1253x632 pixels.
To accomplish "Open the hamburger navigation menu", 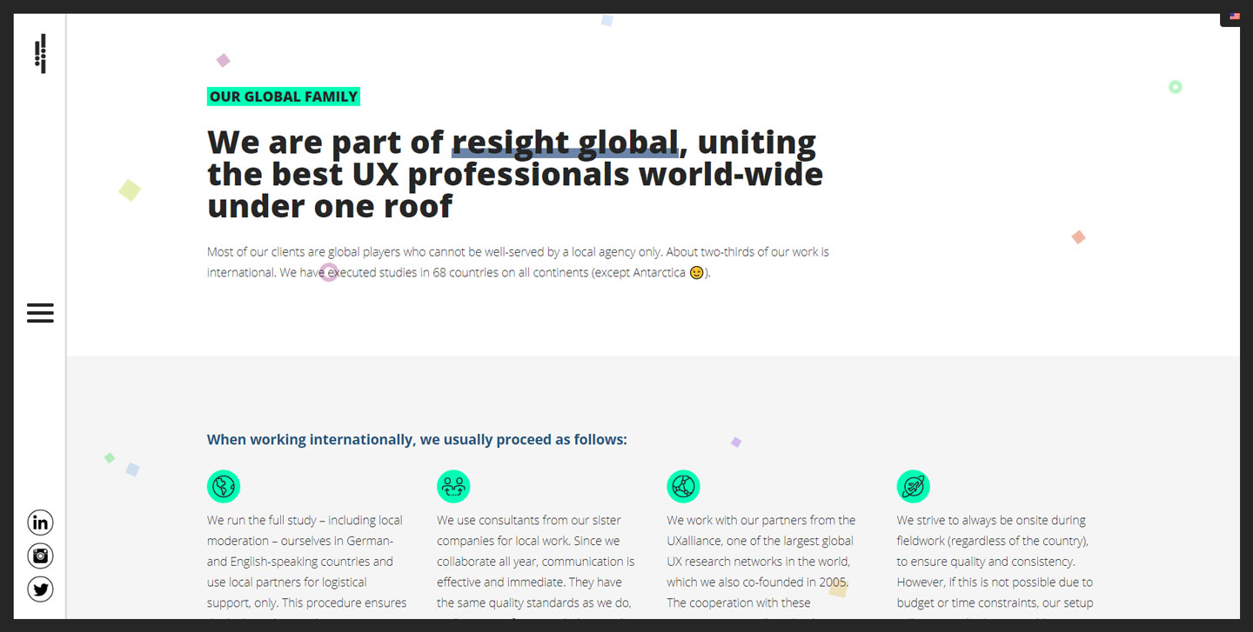I will (x=40, y=313).
